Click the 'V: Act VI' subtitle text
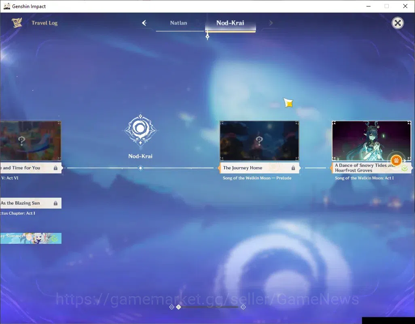Image resolution: width=415 pixels, height=324 pixels. pos(10,178)
